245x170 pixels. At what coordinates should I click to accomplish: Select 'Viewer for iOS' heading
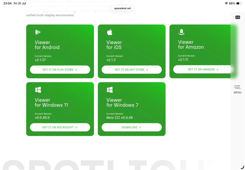[x=114, y=45]
